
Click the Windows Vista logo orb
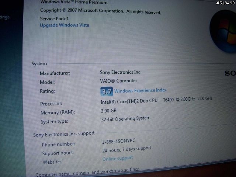click(x=223, y=31)
